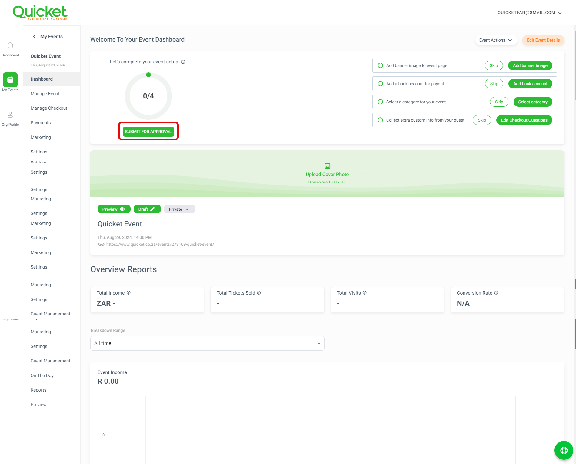Go back using My Events arrow

tap(34, 37)
